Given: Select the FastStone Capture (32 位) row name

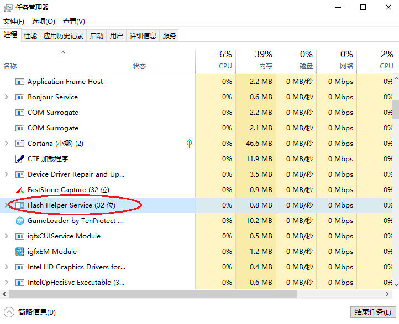Looking at the screenshot, I should [x=69, y=190].
